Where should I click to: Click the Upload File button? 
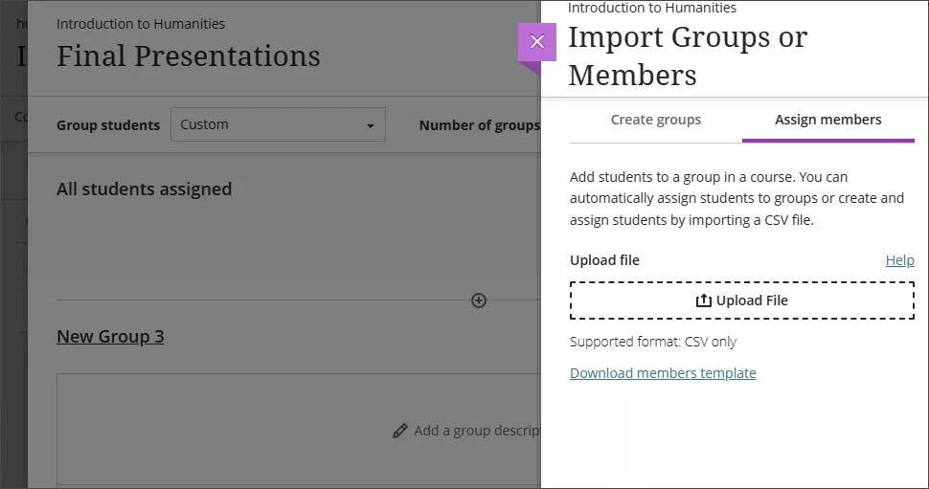(x=741, y=300)
